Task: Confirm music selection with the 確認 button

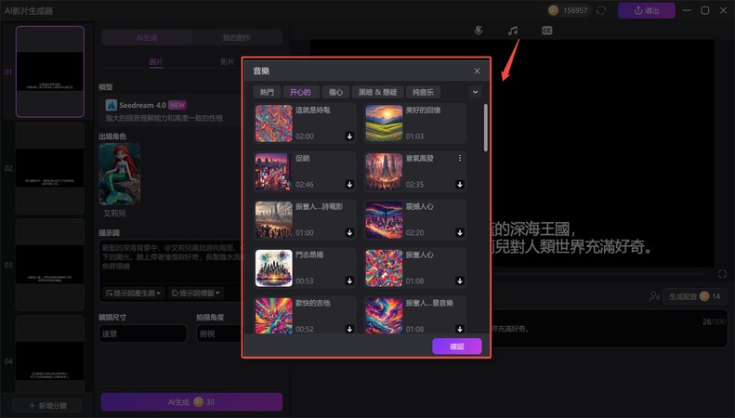Action: (457, 346)
